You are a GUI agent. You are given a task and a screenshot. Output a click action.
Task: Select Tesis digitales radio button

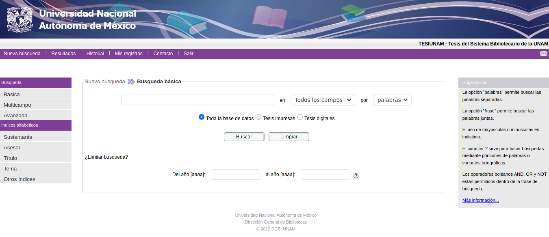(300, 117)
